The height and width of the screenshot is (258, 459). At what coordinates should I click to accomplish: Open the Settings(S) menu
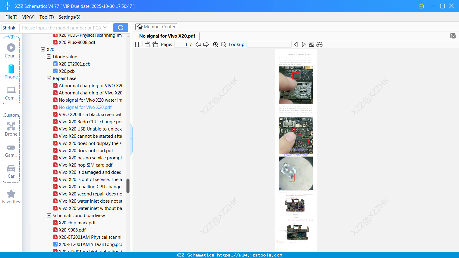click(70, 17)
